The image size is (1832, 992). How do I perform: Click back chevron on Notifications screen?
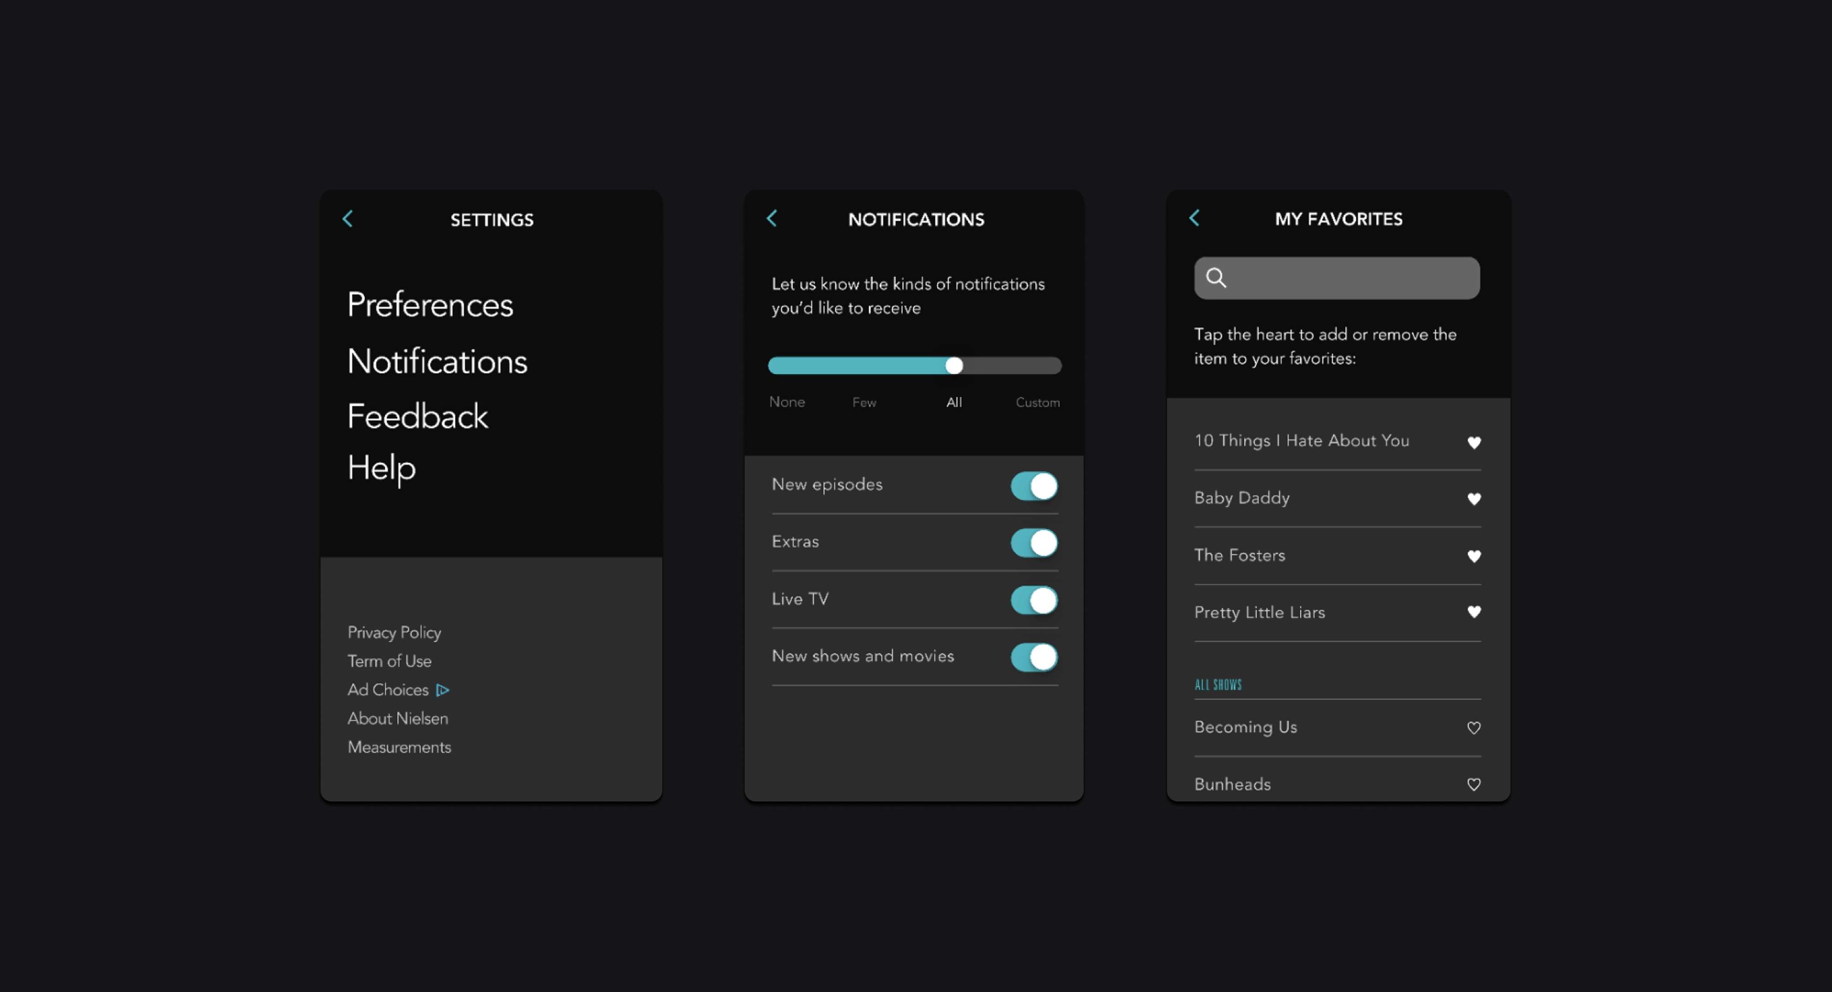[x=772, y=218]
